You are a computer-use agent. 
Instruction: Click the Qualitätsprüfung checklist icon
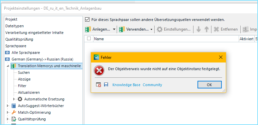coord(14,119)
